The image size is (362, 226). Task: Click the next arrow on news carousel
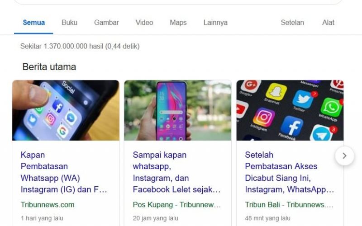point(344,155)
